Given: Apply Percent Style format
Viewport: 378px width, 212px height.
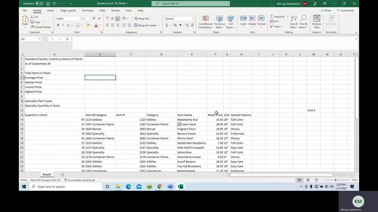Looking at the screenshot, I should point(175,25).
